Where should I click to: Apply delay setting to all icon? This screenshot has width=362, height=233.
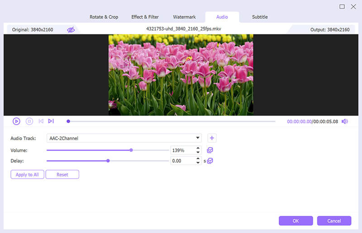pos(210,160)
